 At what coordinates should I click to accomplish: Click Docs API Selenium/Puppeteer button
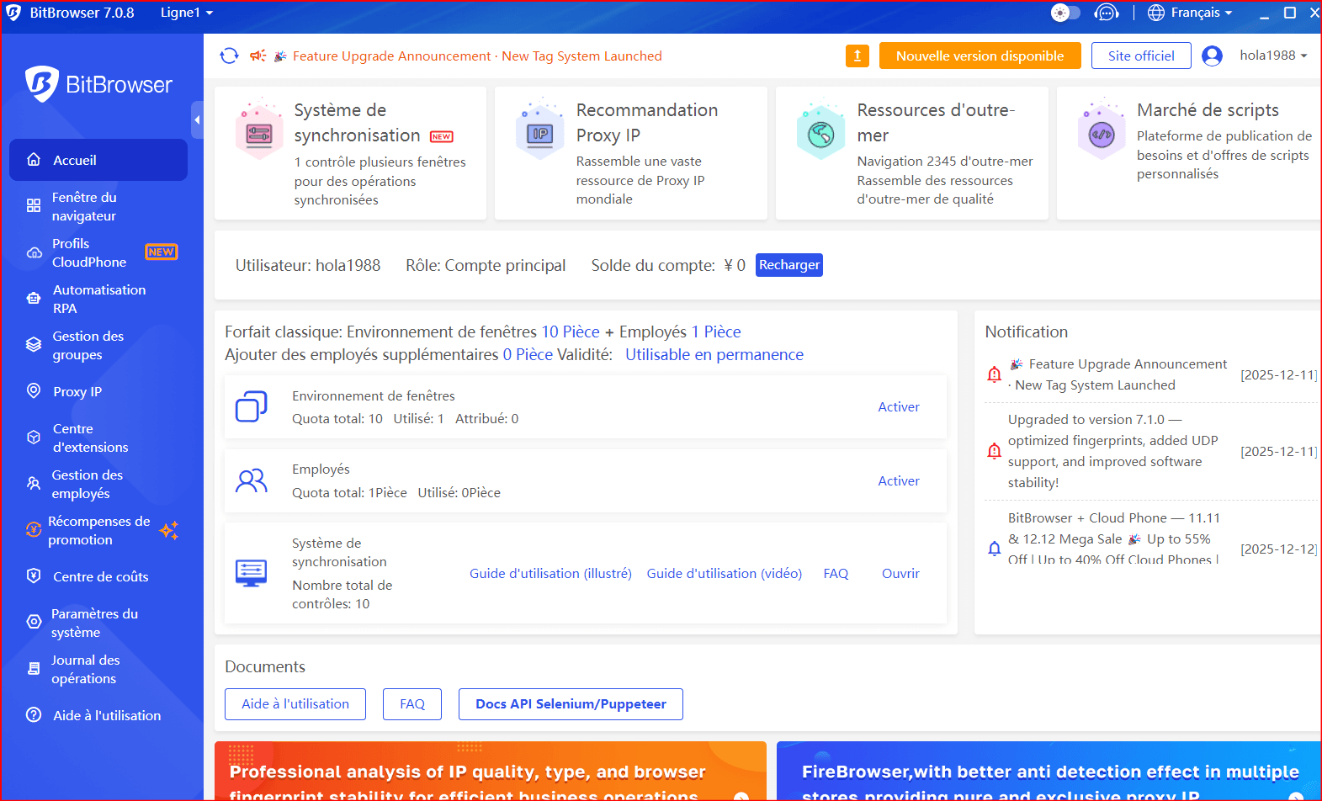click(571, 704)
